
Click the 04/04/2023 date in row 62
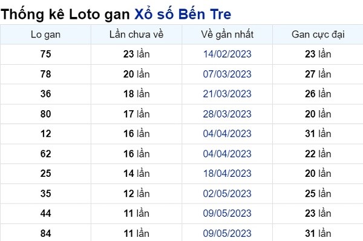click(227, 154)
